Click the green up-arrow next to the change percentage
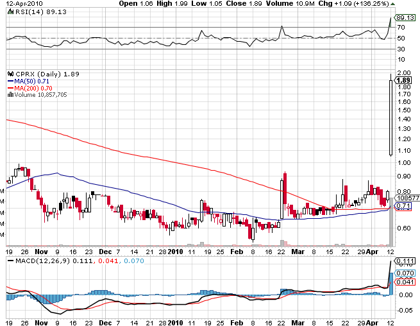The width and height of the screenshot is (420, 326). [x=392, y=4]
